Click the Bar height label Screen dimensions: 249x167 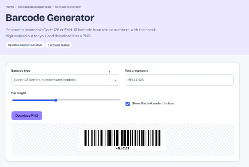[x=18, y=93]
